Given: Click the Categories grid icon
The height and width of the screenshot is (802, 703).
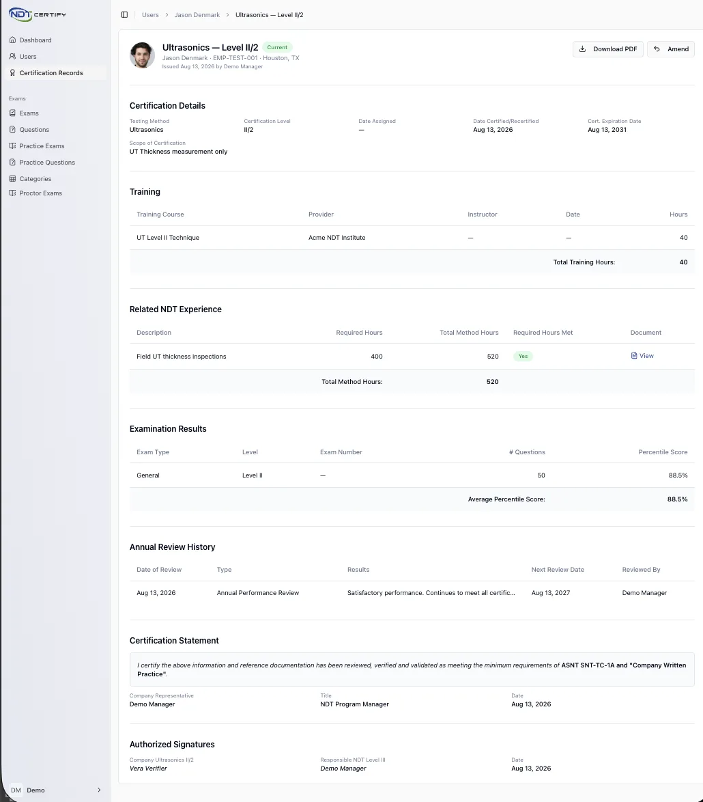Looking at the screenshot, I should (x=13, y=178).
